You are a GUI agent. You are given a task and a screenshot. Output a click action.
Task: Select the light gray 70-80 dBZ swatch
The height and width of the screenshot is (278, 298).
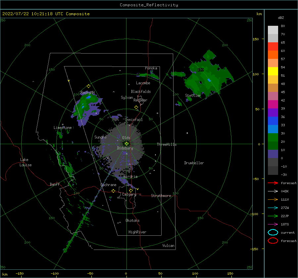(273, 30)
